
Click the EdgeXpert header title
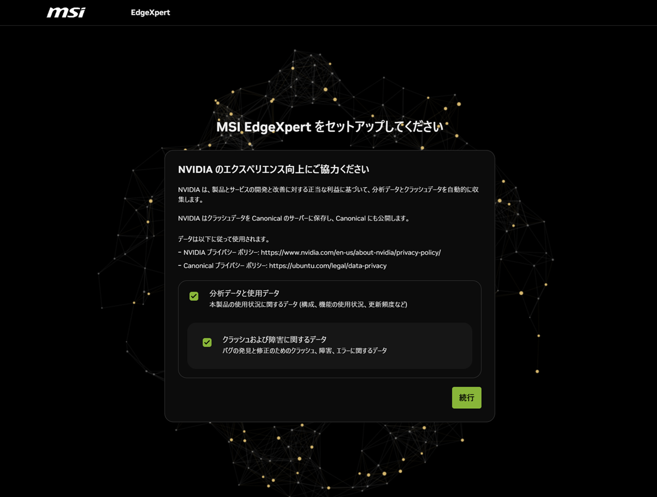(x=150, y=13)
